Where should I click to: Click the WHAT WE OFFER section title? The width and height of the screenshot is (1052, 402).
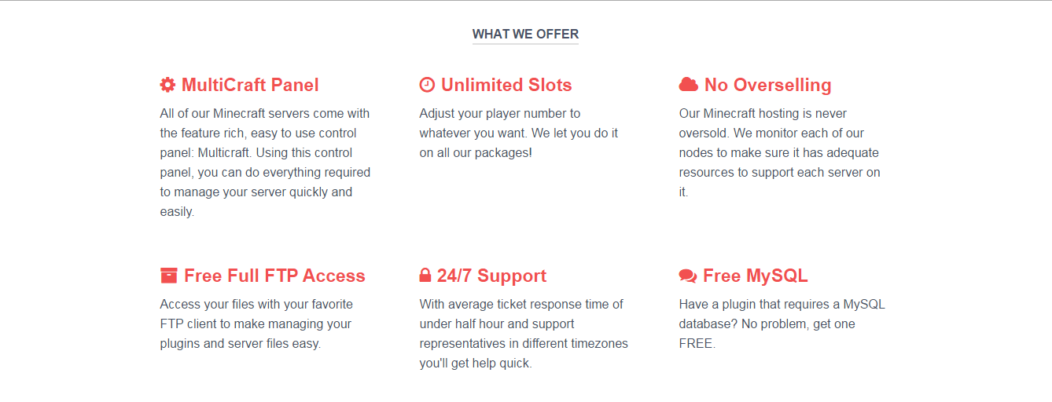pos(525,34)
